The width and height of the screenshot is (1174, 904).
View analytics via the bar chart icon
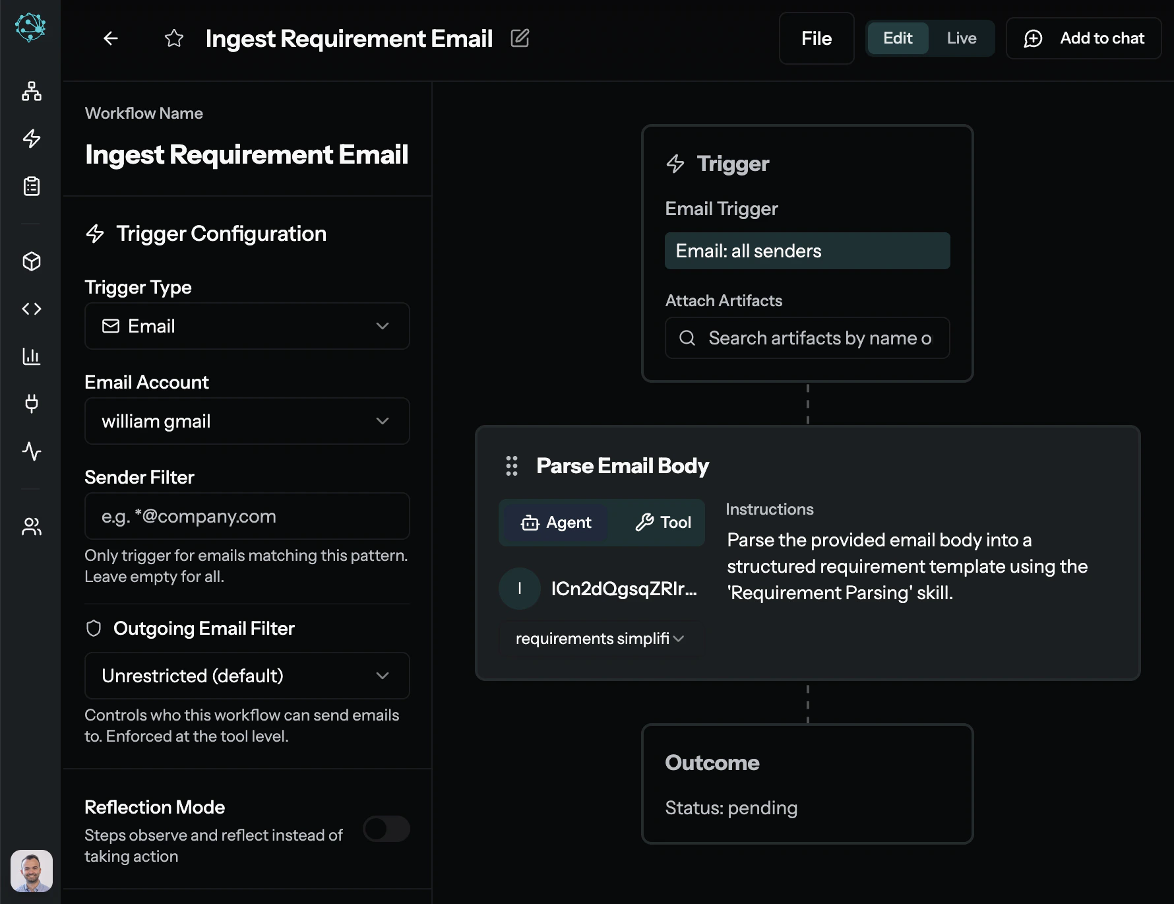[31, 356]
